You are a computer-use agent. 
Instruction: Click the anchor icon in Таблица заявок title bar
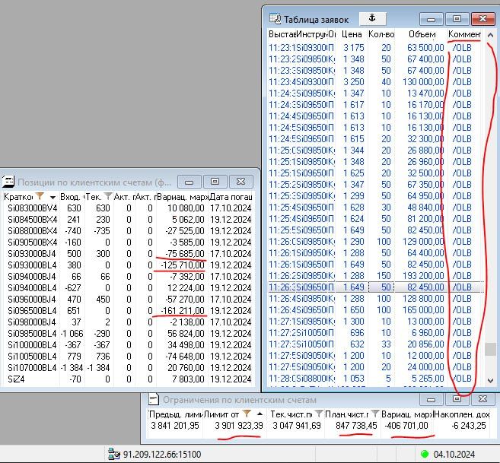[372, 18]
